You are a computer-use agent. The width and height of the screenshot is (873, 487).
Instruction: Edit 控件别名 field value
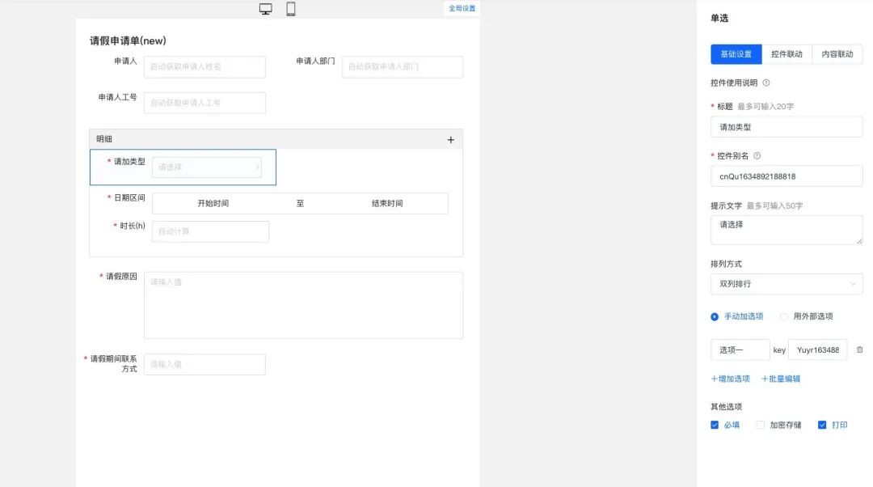787,176
